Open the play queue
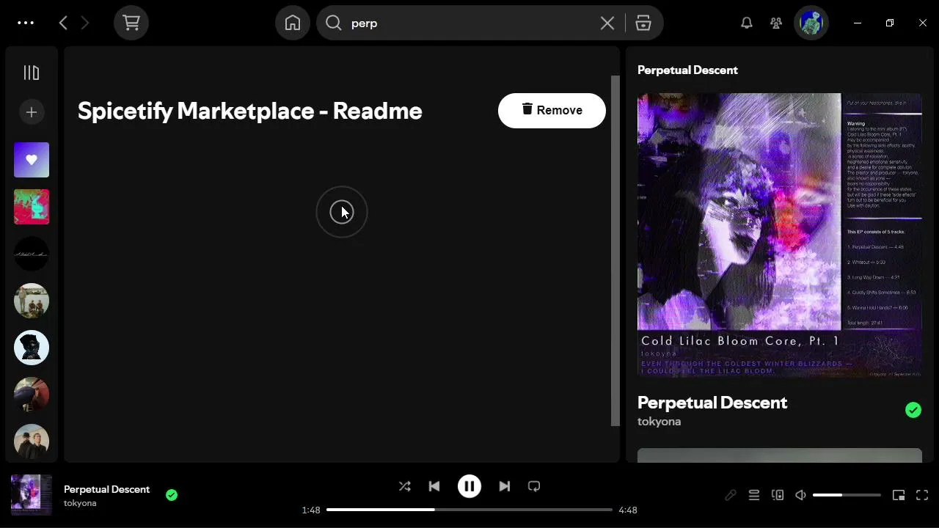Image resolution: width=939 pixels, height=528 pixels. coord(754,496)
